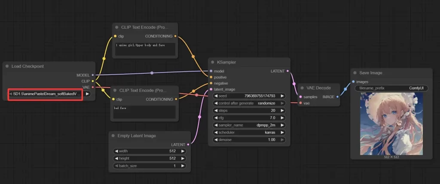Increase the width value with right arrow
This screenshot has height=184, width=440.
[x=183, y=151]
